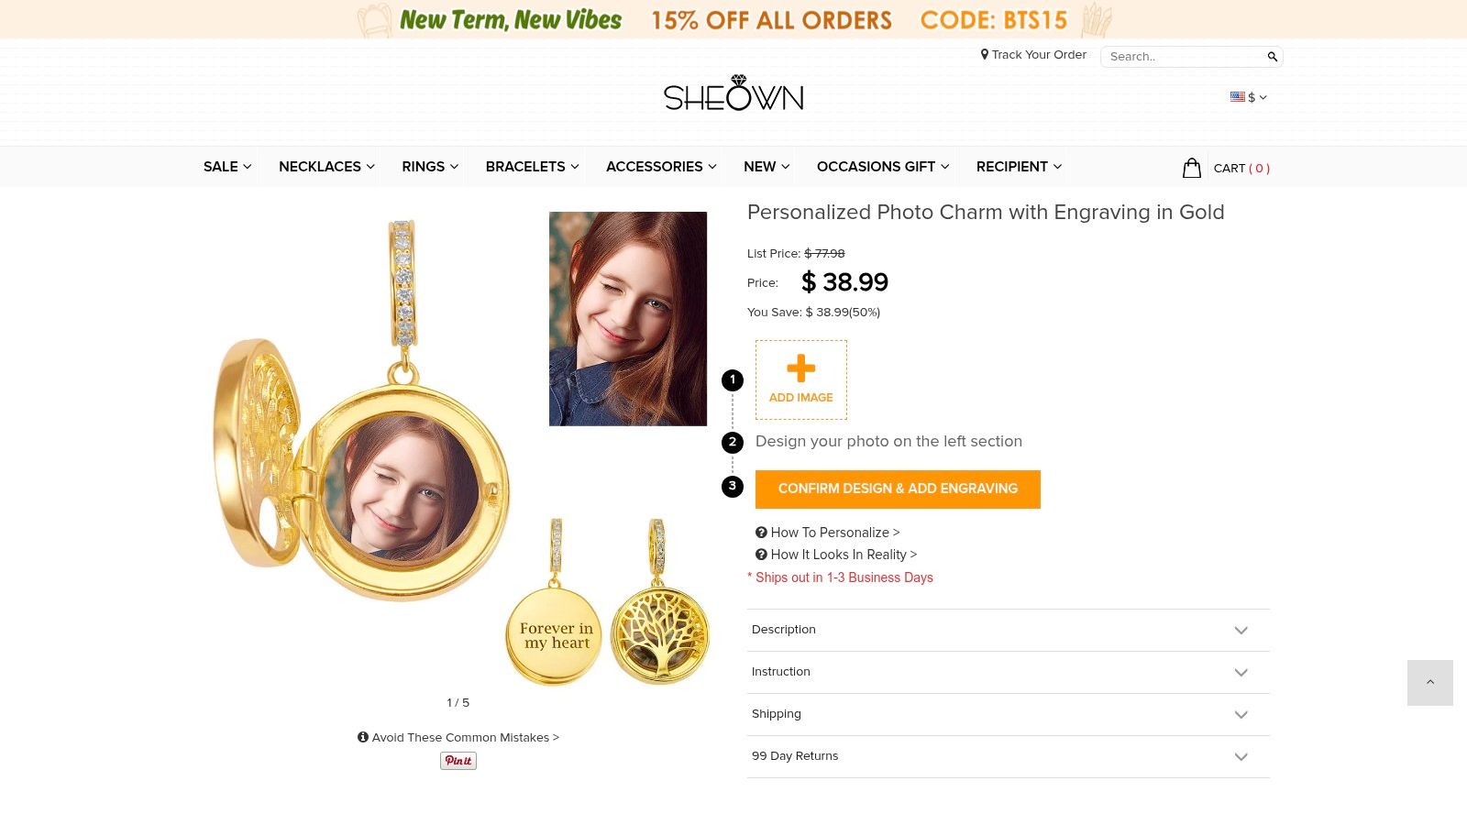1467x825 pixels.
Task: Open the NECKLACES menu
Action: click(x=326, y=167)
